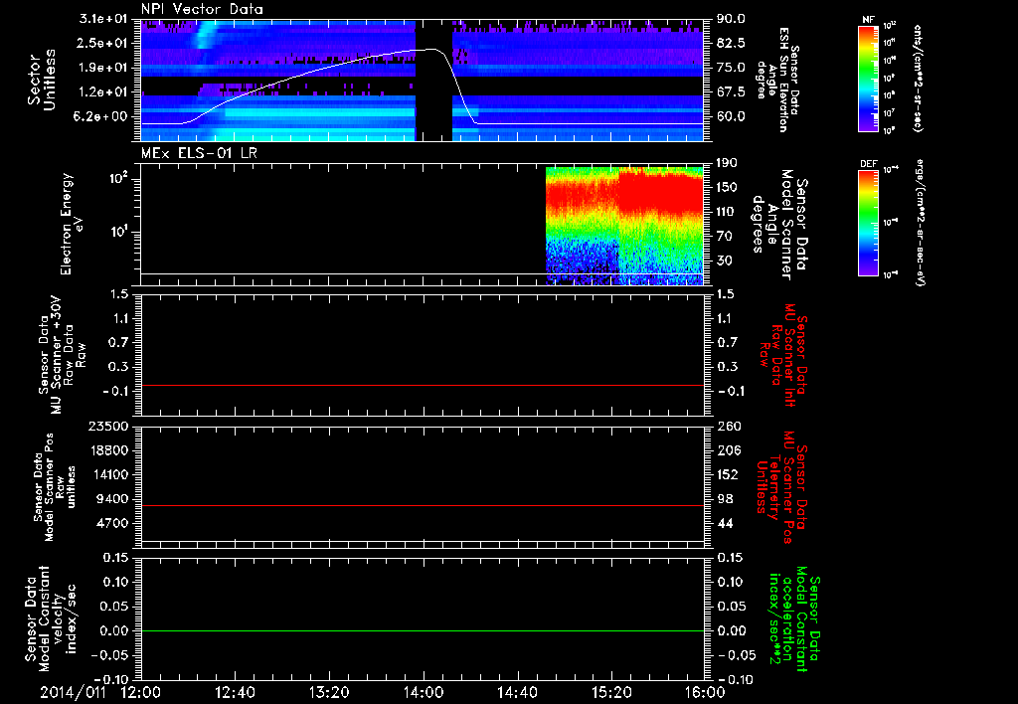
Task: Click the 82.5 sun elevation tick
Action: (x=731, y=43)
